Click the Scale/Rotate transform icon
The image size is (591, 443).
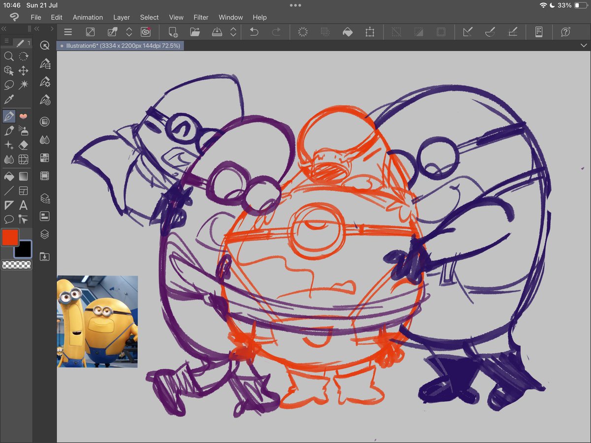point(369,32)
